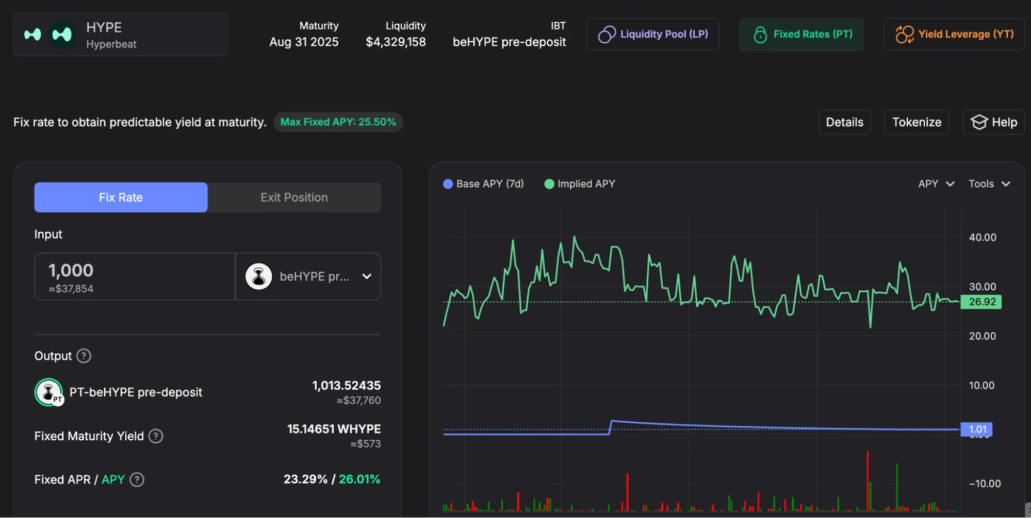
Task: Toggle the Base APY (7d) chart series
Action: 483,184
